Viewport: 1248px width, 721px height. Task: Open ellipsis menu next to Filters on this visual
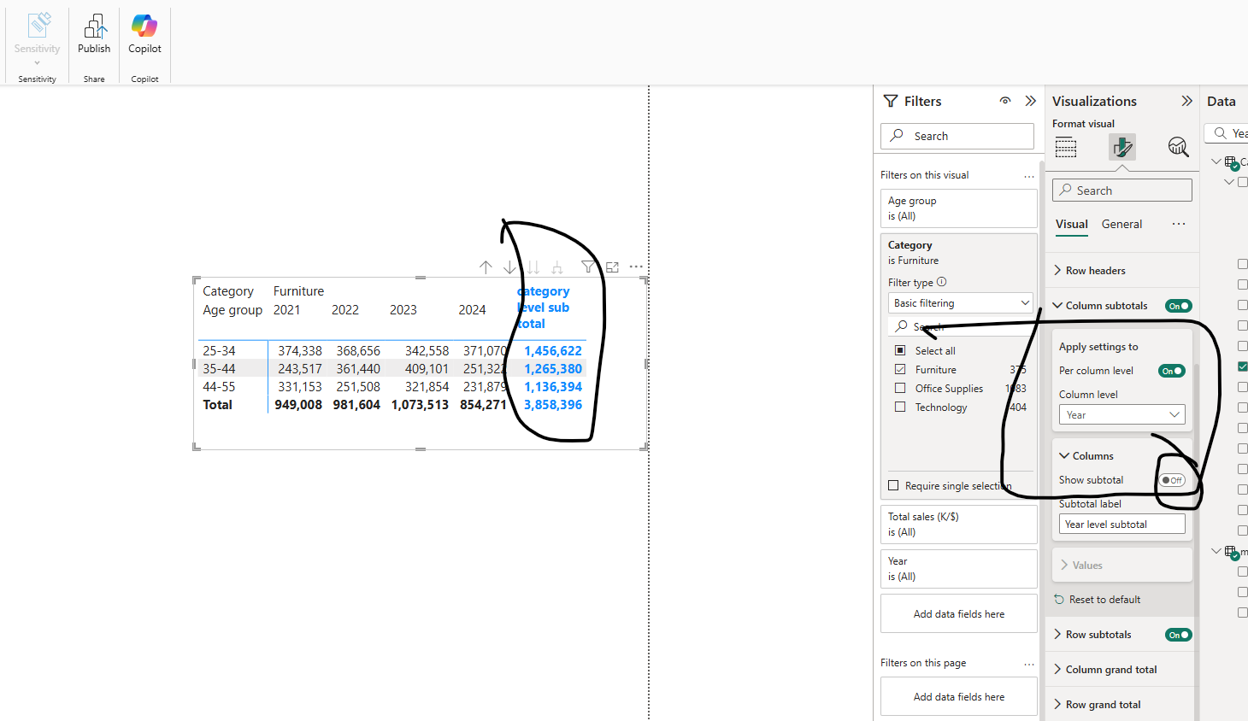tap(1029, 176)
